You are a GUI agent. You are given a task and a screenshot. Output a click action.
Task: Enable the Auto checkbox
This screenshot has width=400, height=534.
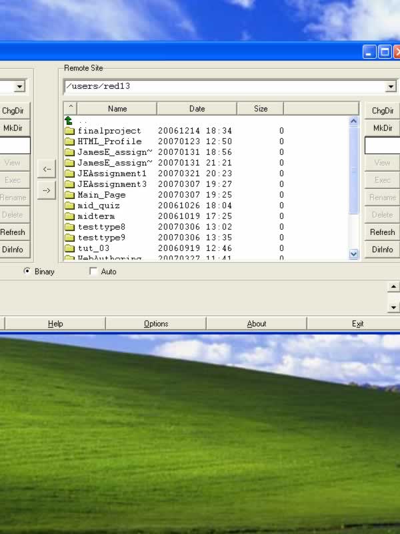click(x=93, y=271)
